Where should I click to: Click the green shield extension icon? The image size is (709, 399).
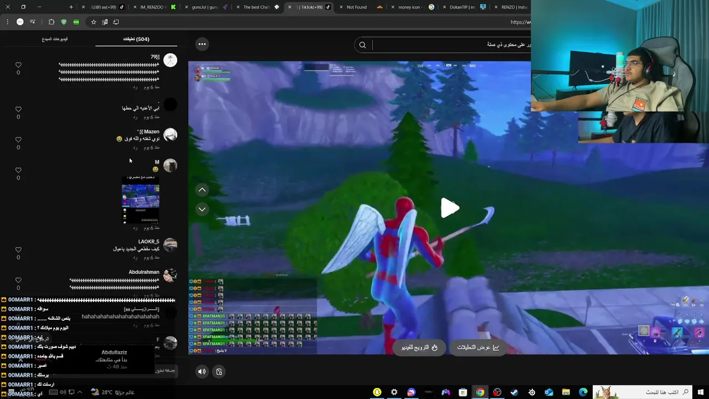click(x=64, y=22)
